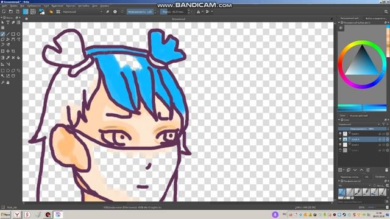Open the brush preset tag dropdown
The width and height of the screenshot is (390, 219).
(x=355, y=186)
